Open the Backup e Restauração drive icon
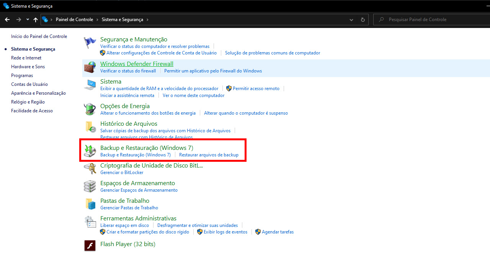This screenshot has width=490, height=276. pyautogui.click(x=90, y=151)
